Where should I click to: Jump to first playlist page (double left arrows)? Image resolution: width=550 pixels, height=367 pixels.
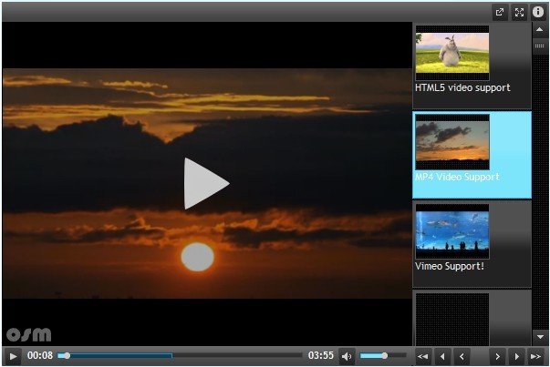[x=422, y=356]
